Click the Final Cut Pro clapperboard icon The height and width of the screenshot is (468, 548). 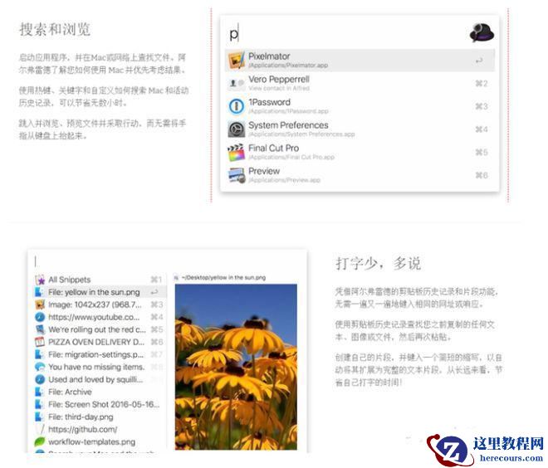237,153
